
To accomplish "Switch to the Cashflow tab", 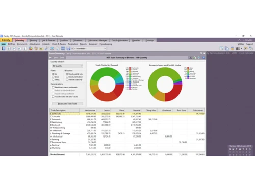I will tap(64, 40).
